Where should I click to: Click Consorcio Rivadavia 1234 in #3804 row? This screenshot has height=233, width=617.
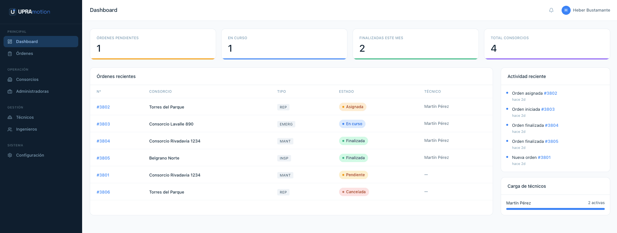(x=175, y=141)
